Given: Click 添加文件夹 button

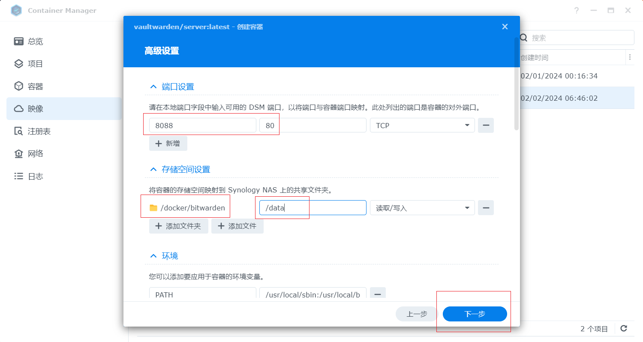Looking at the screenshot, I should [179, 226].
